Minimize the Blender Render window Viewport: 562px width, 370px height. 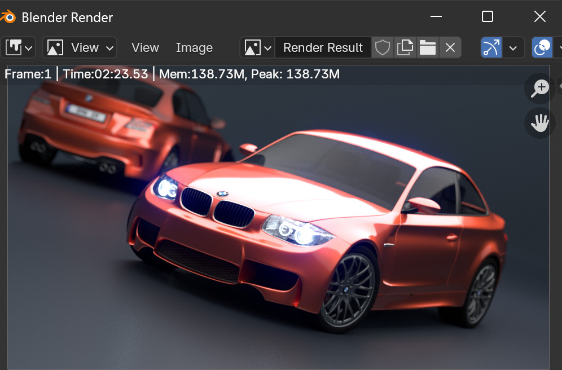point(436,16)
